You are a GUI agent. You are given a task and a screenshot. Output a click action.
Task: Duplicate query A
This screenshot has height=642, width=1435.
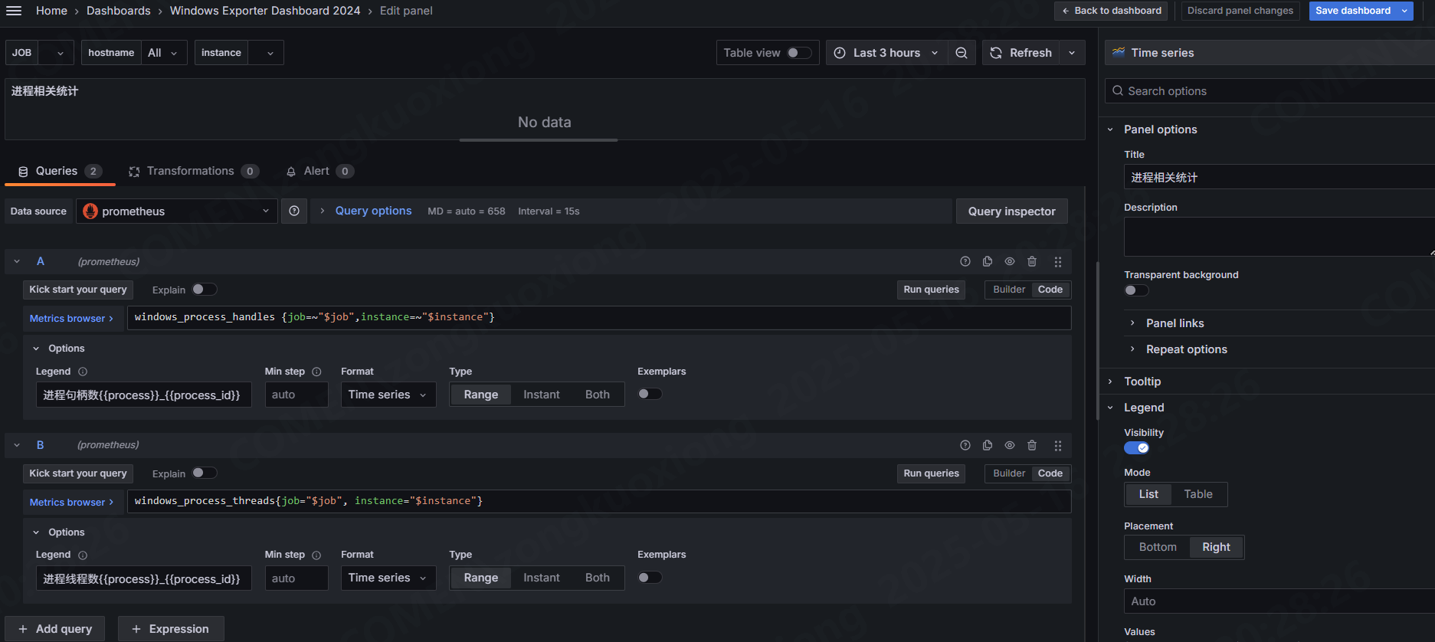click(988, 261)
